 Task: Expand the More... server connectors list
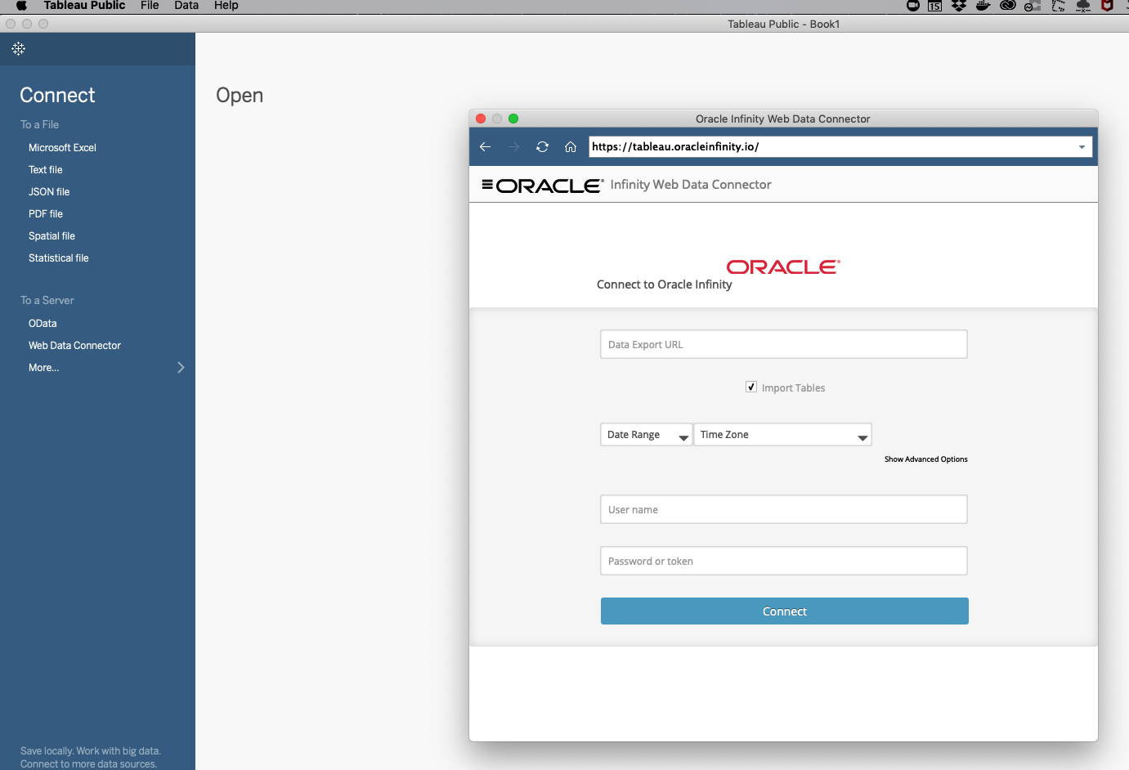pyautogui.click(x=106, y=368)
